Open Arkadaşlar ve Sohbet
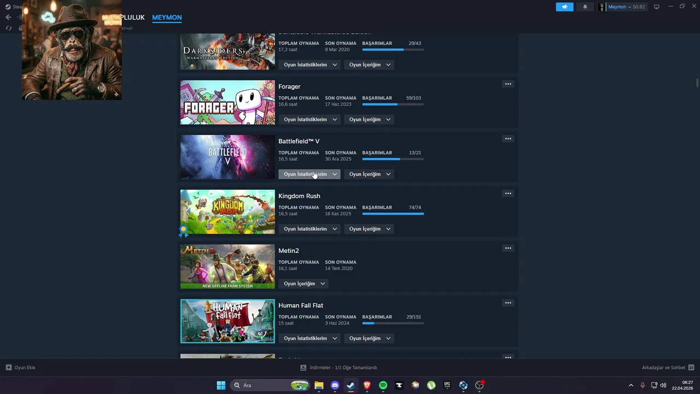Screen dimensions: 700x394 pyautogui.click(x=668, y=367)
